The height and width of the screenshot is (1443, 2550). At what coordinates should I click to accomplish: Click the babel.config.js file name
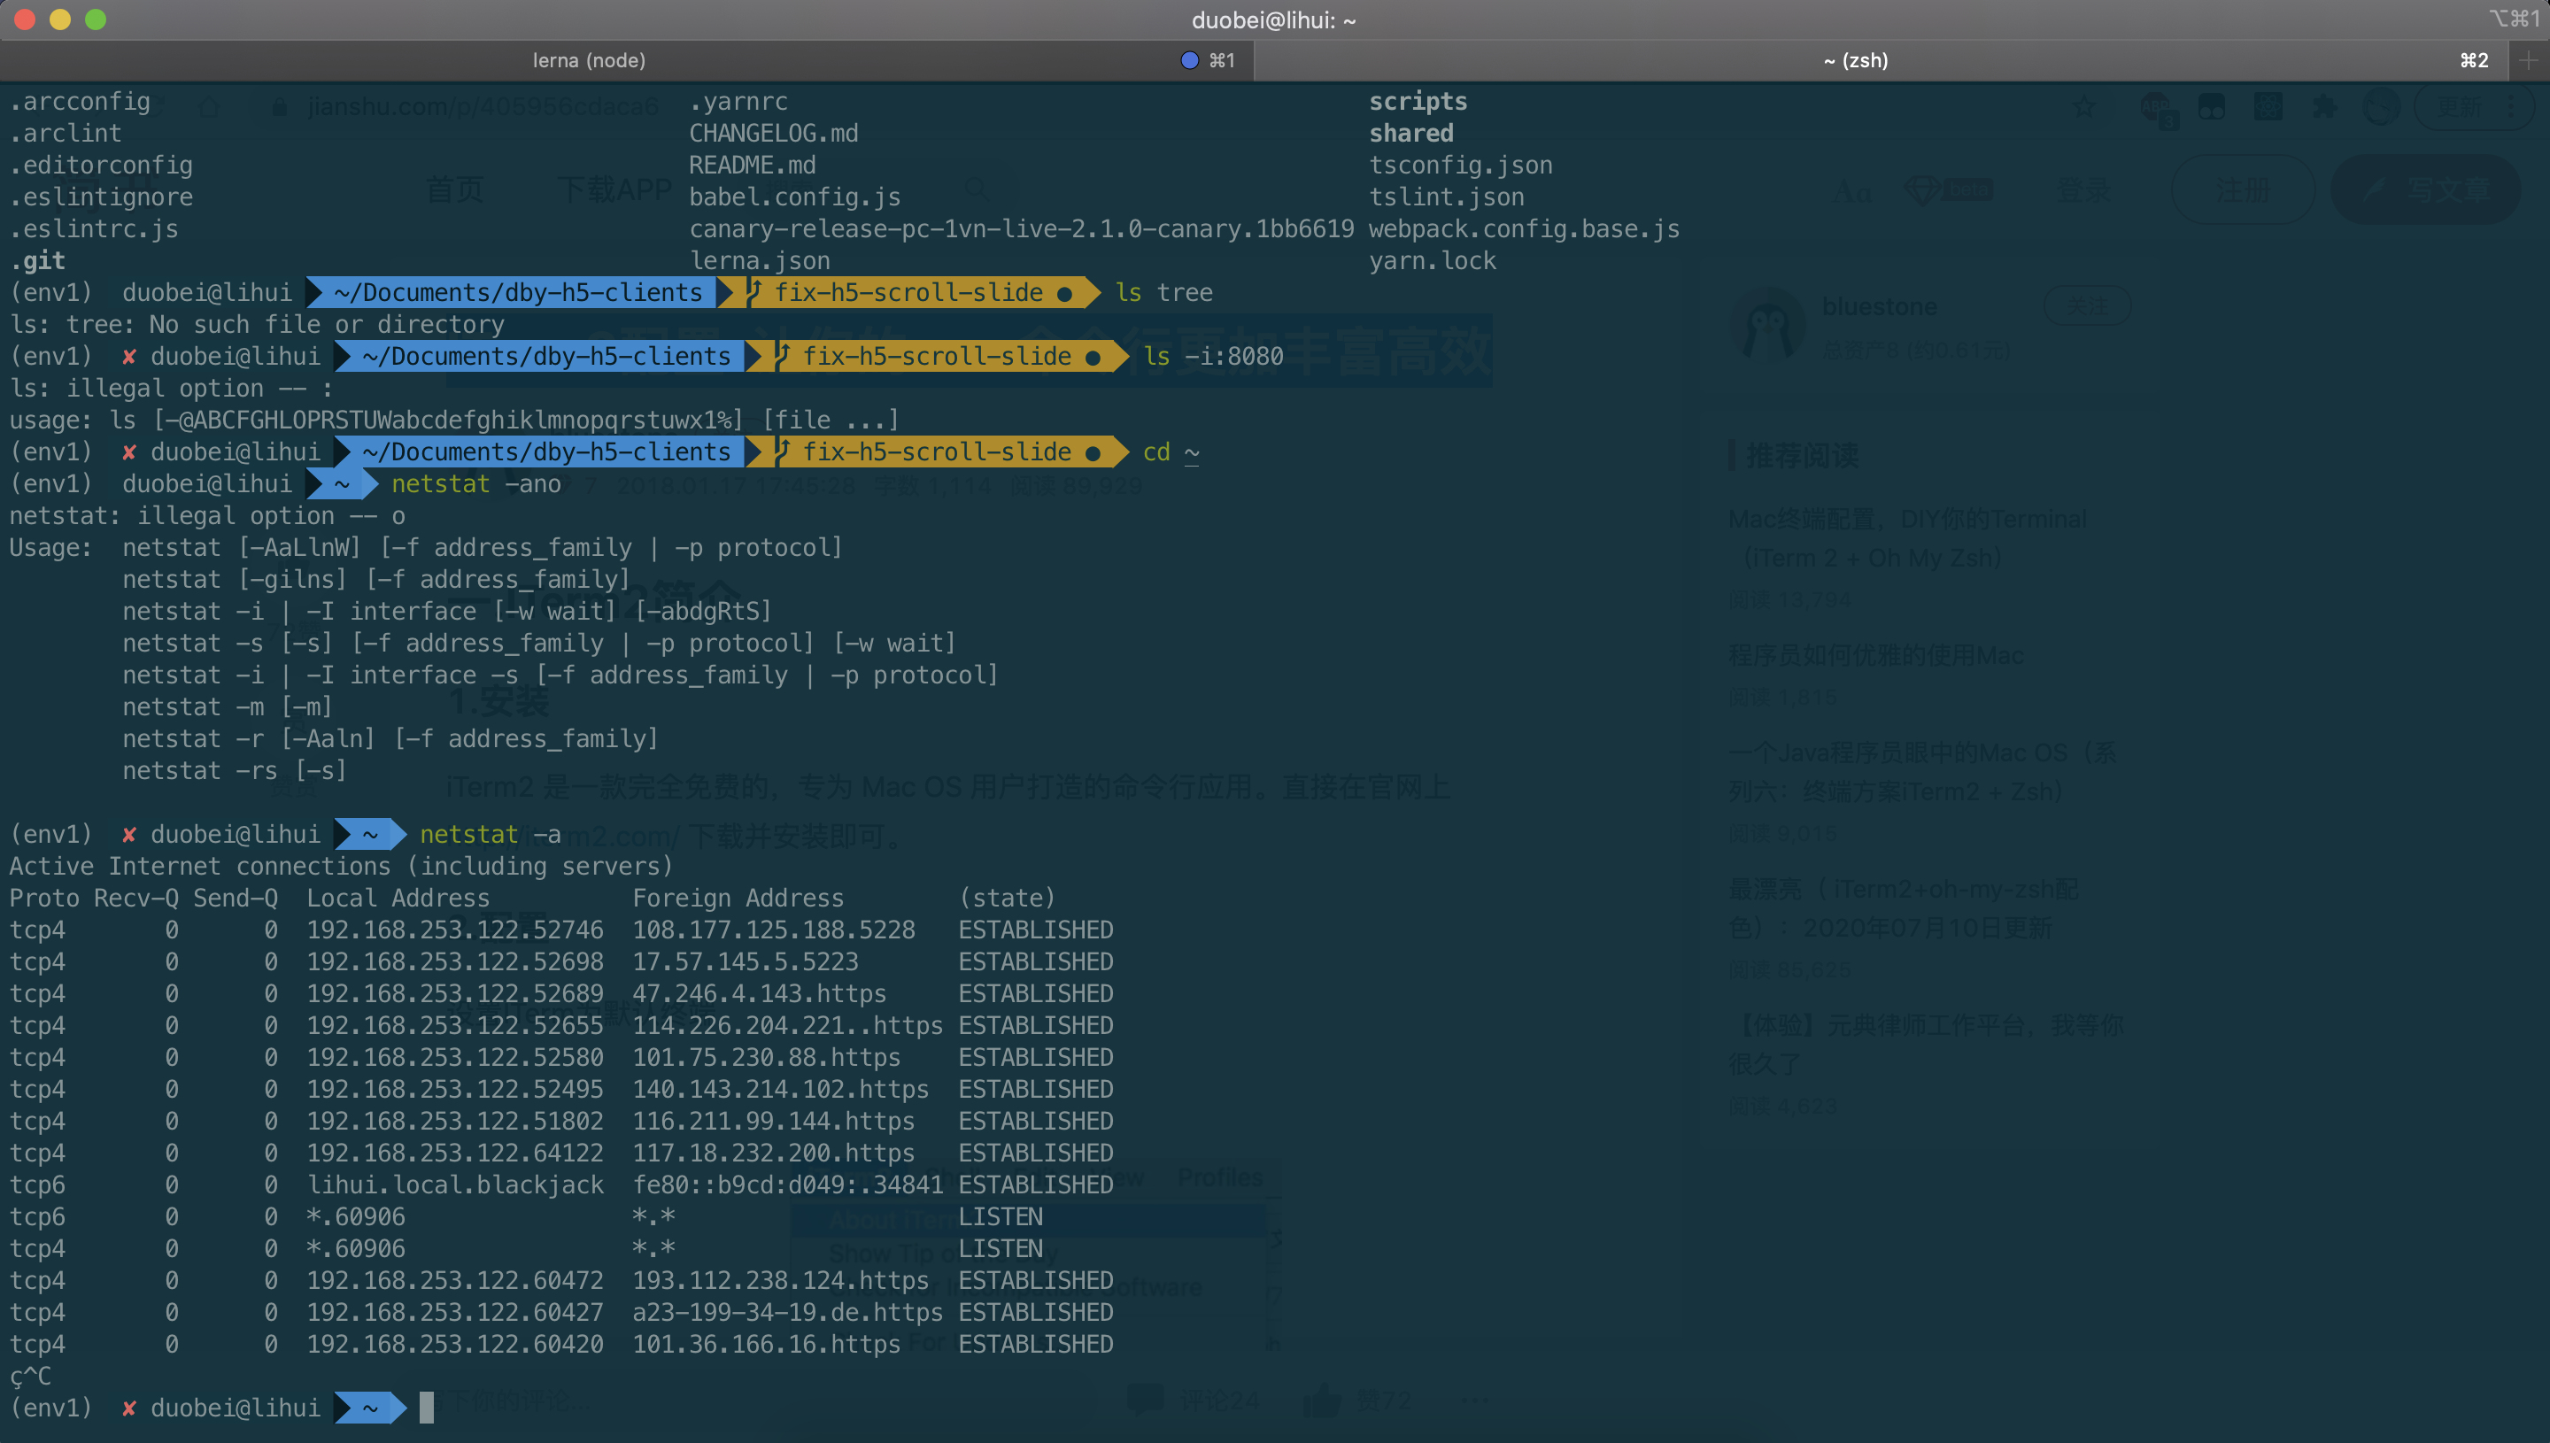coord(795,197)
